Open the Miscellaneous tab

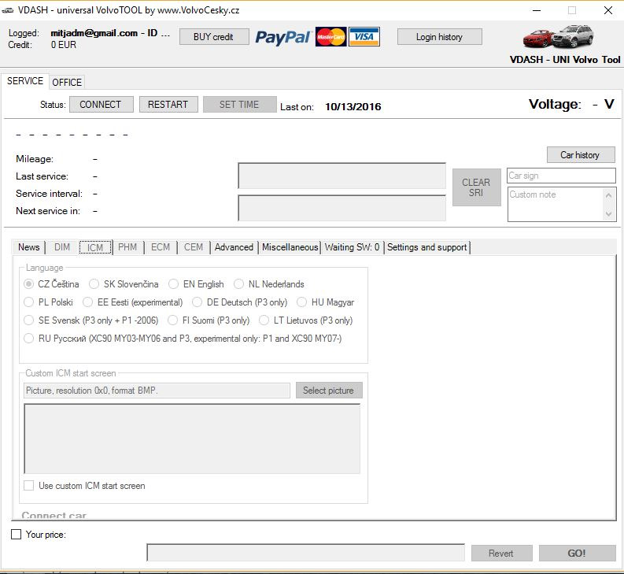click(290, 247)
